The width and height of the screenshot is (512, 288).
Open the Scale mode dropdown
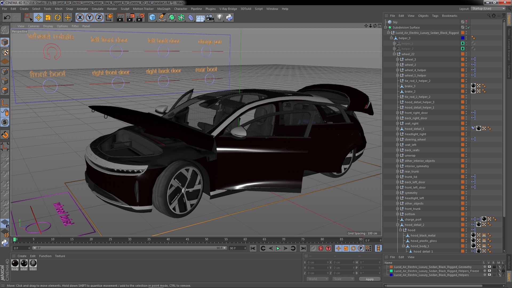pos(343,279)
